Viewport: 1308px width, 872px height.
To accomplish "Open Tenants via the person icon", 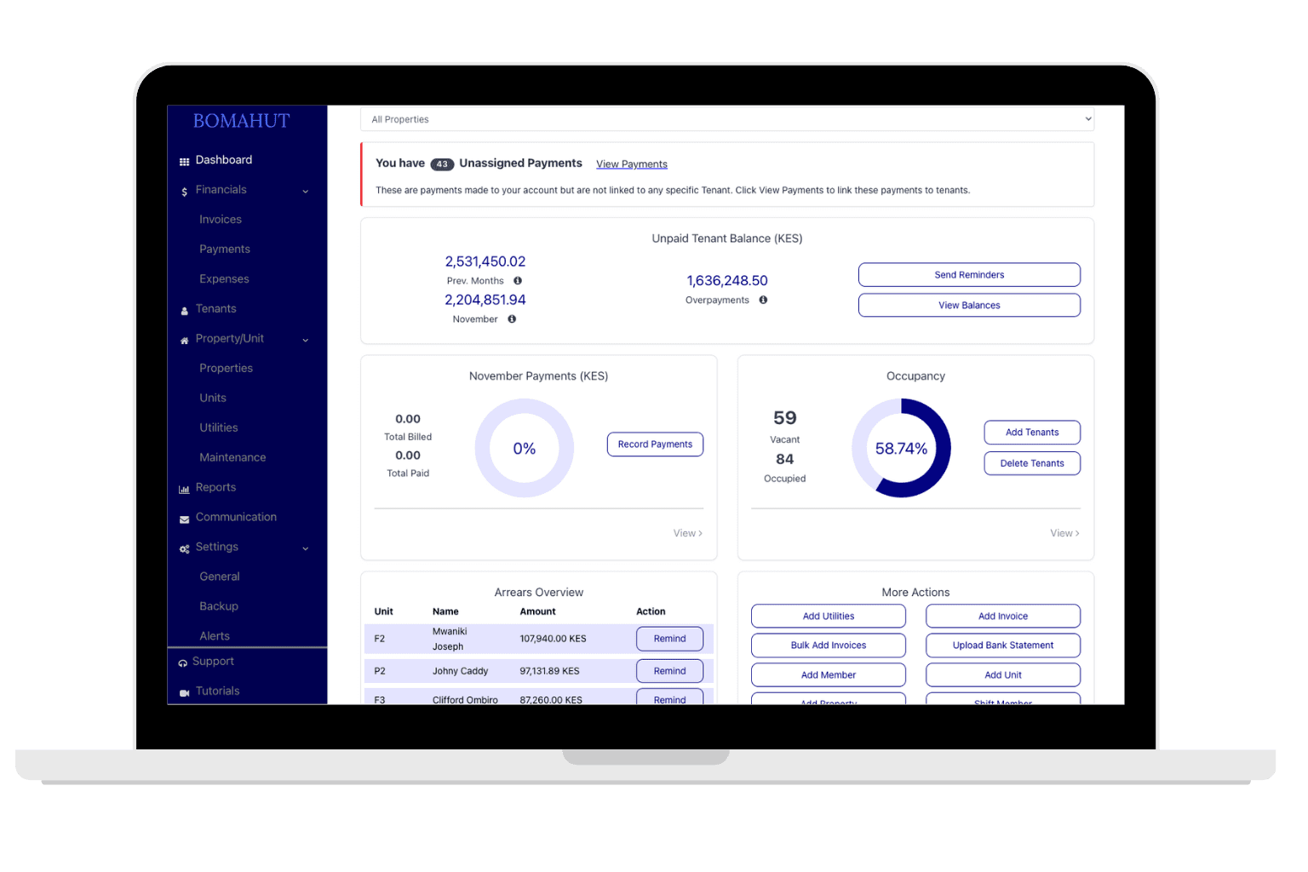I will 184,309.
